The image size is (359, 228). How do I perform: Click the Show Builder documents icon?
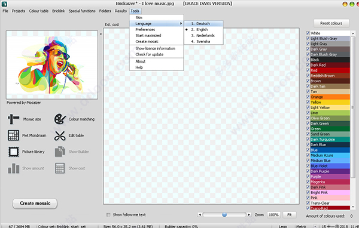pos(60,152)
